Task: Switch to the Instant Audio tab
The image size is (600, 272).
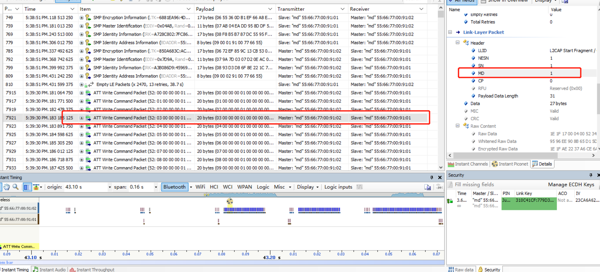Action: point(49,269)
